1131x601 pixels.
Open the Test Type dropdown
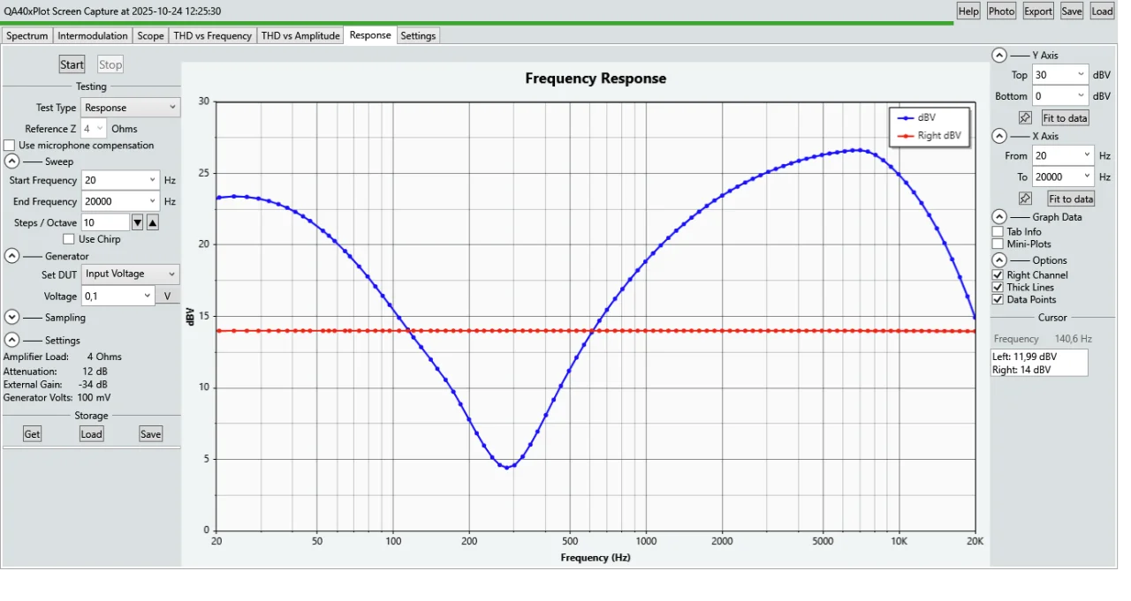coord(131,108)
